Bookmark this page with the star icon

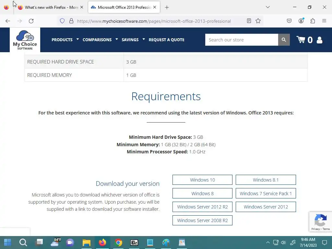click(x=258, y=21)
